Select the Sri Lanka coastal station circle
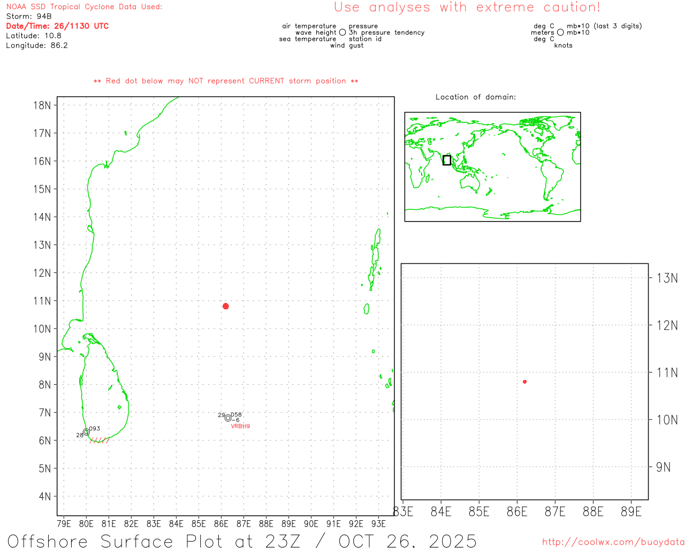The width and height of the screenshot is (685, 548). click(86, 432)
